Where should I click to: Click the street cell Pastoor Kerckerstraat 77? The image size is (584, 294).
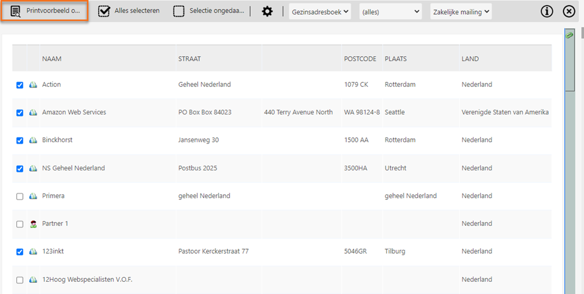click(x=213, y=251)
